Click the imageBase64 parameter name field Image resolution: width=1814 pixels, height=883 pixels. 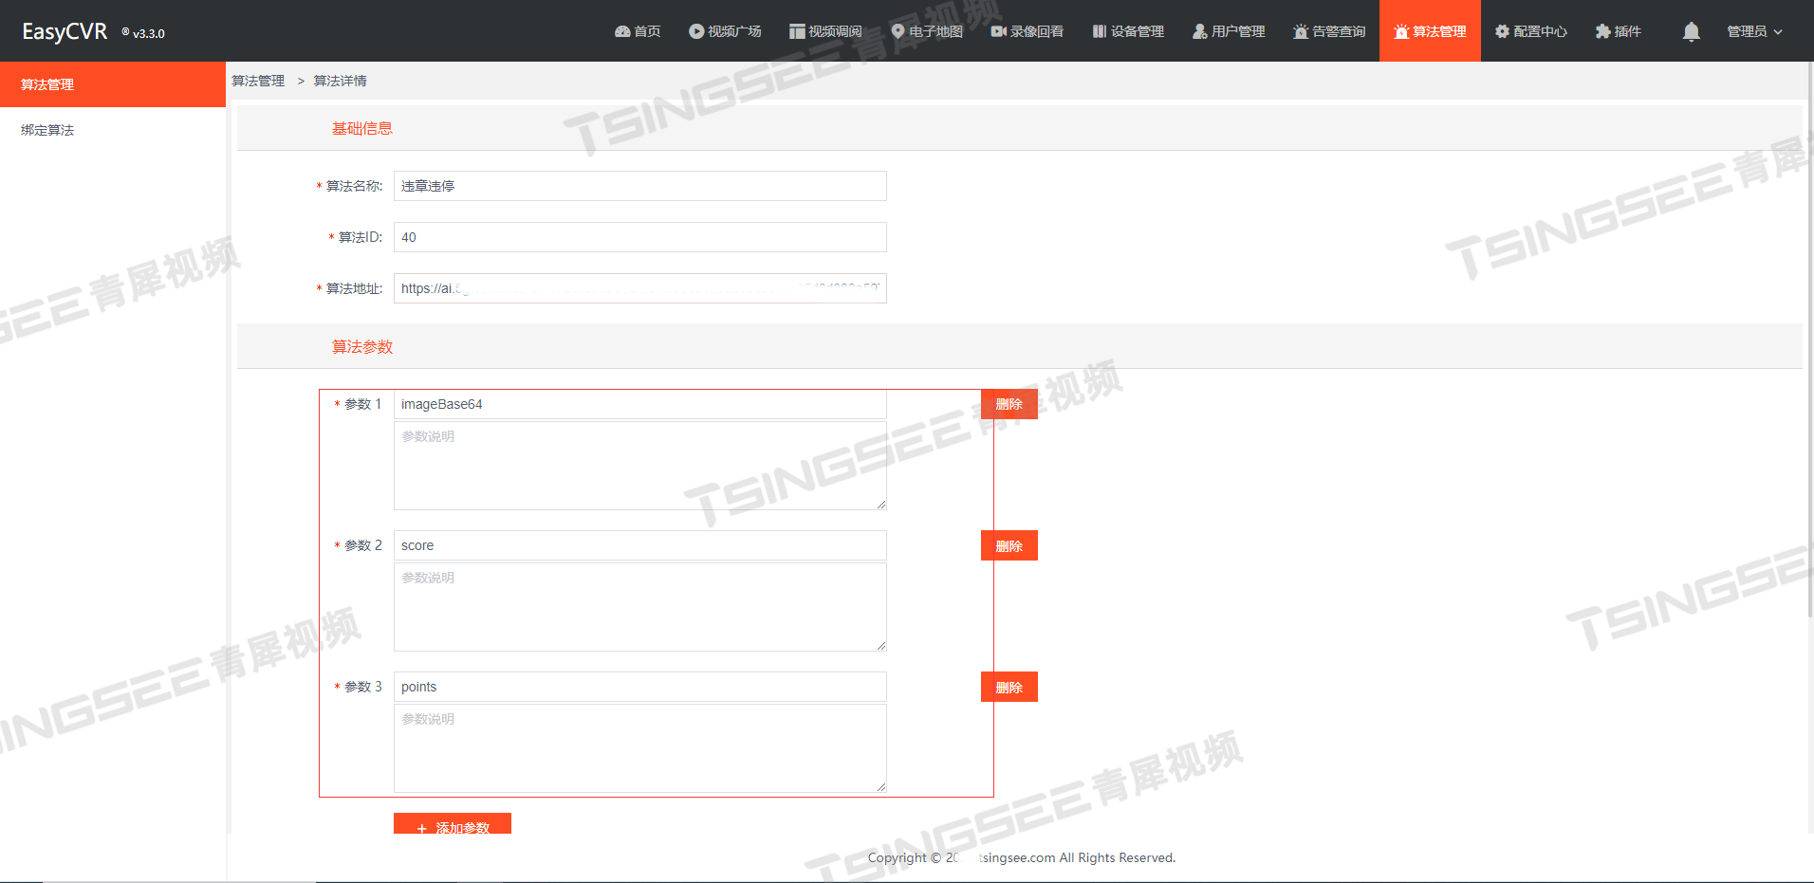[x=640, y=404]
